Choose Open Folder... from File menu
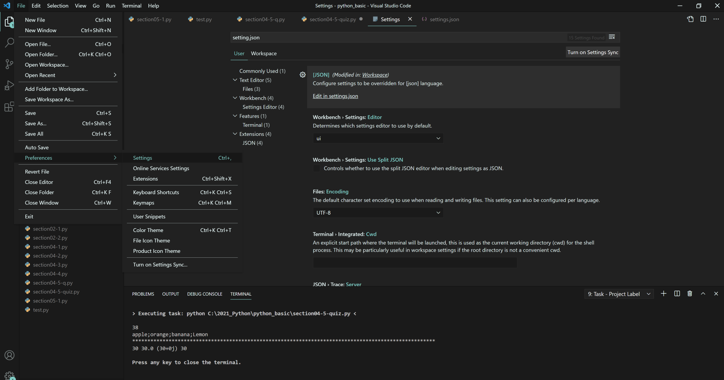 [x=68, y=55]
